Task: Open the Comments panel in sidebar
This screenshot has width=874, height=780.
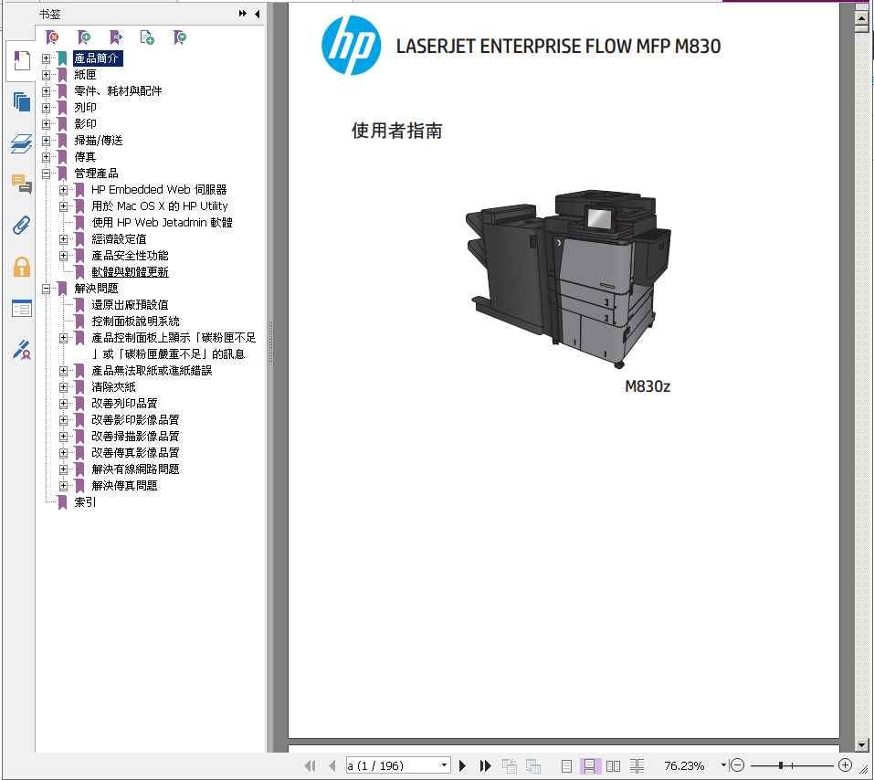Action: (x=22, y=184)
